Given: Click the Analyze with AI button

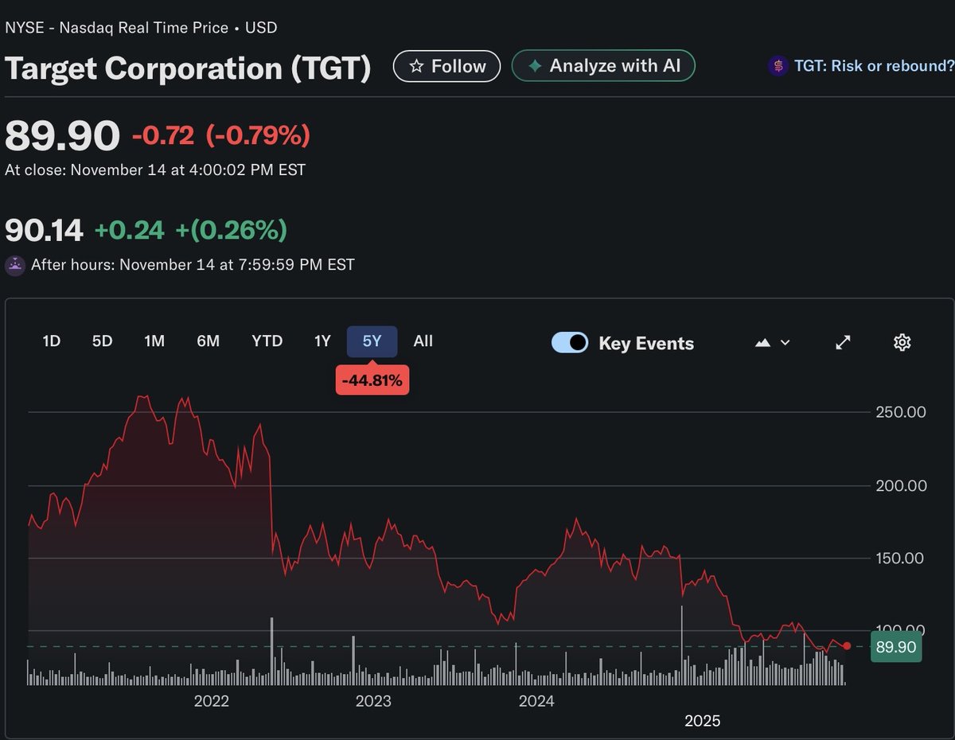Looking at the screenshot, I should pos(603,65).
